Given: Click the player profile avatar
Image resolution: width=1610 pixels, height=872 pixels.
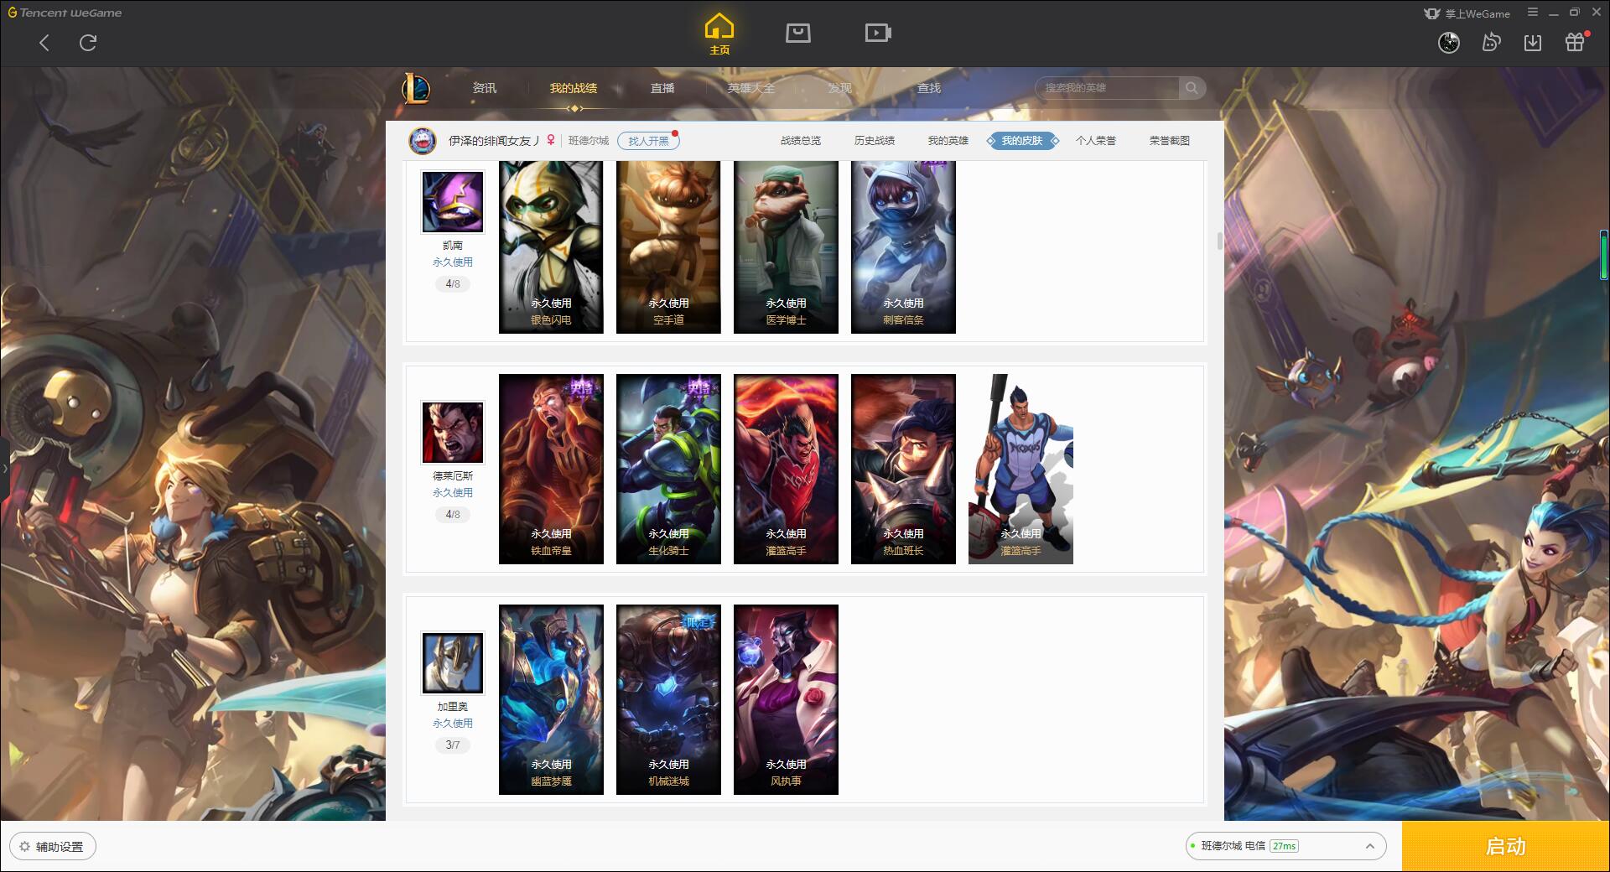Looking at the screenshot, I should tap(422, 141).
